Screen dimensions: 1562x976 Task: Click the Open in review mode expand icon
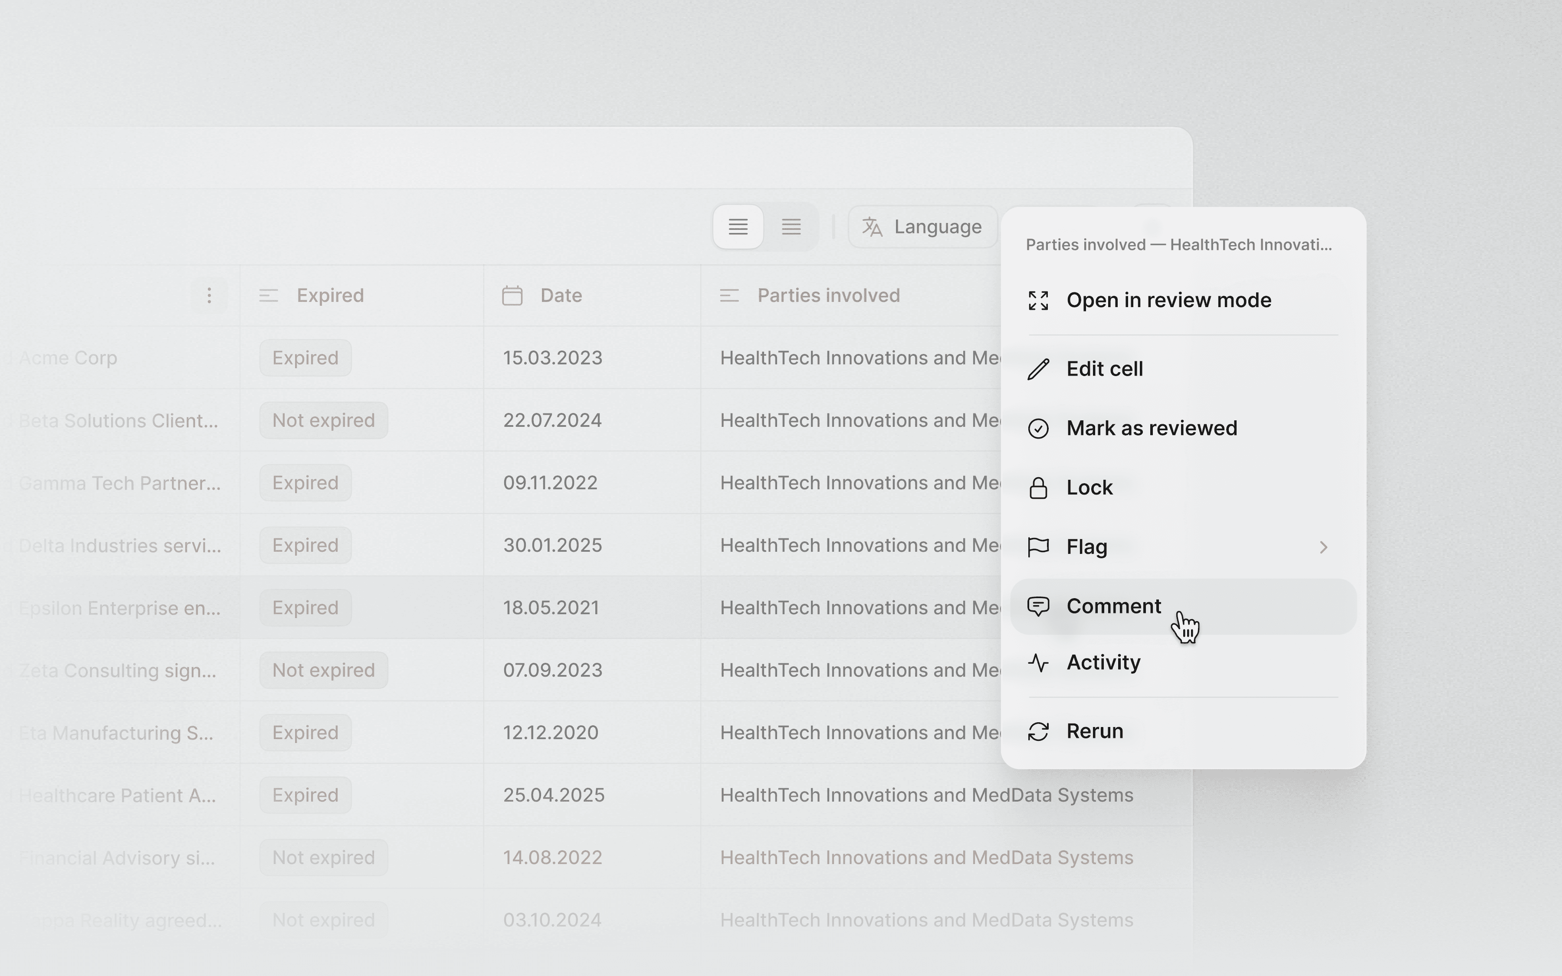1038,300
